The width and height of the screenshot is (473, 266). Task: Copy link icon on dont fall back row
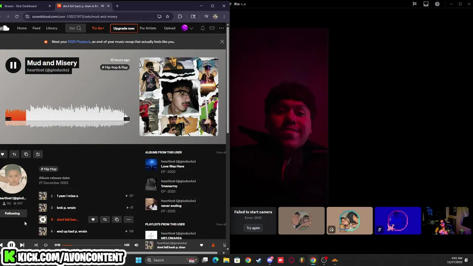coord(117,219)
